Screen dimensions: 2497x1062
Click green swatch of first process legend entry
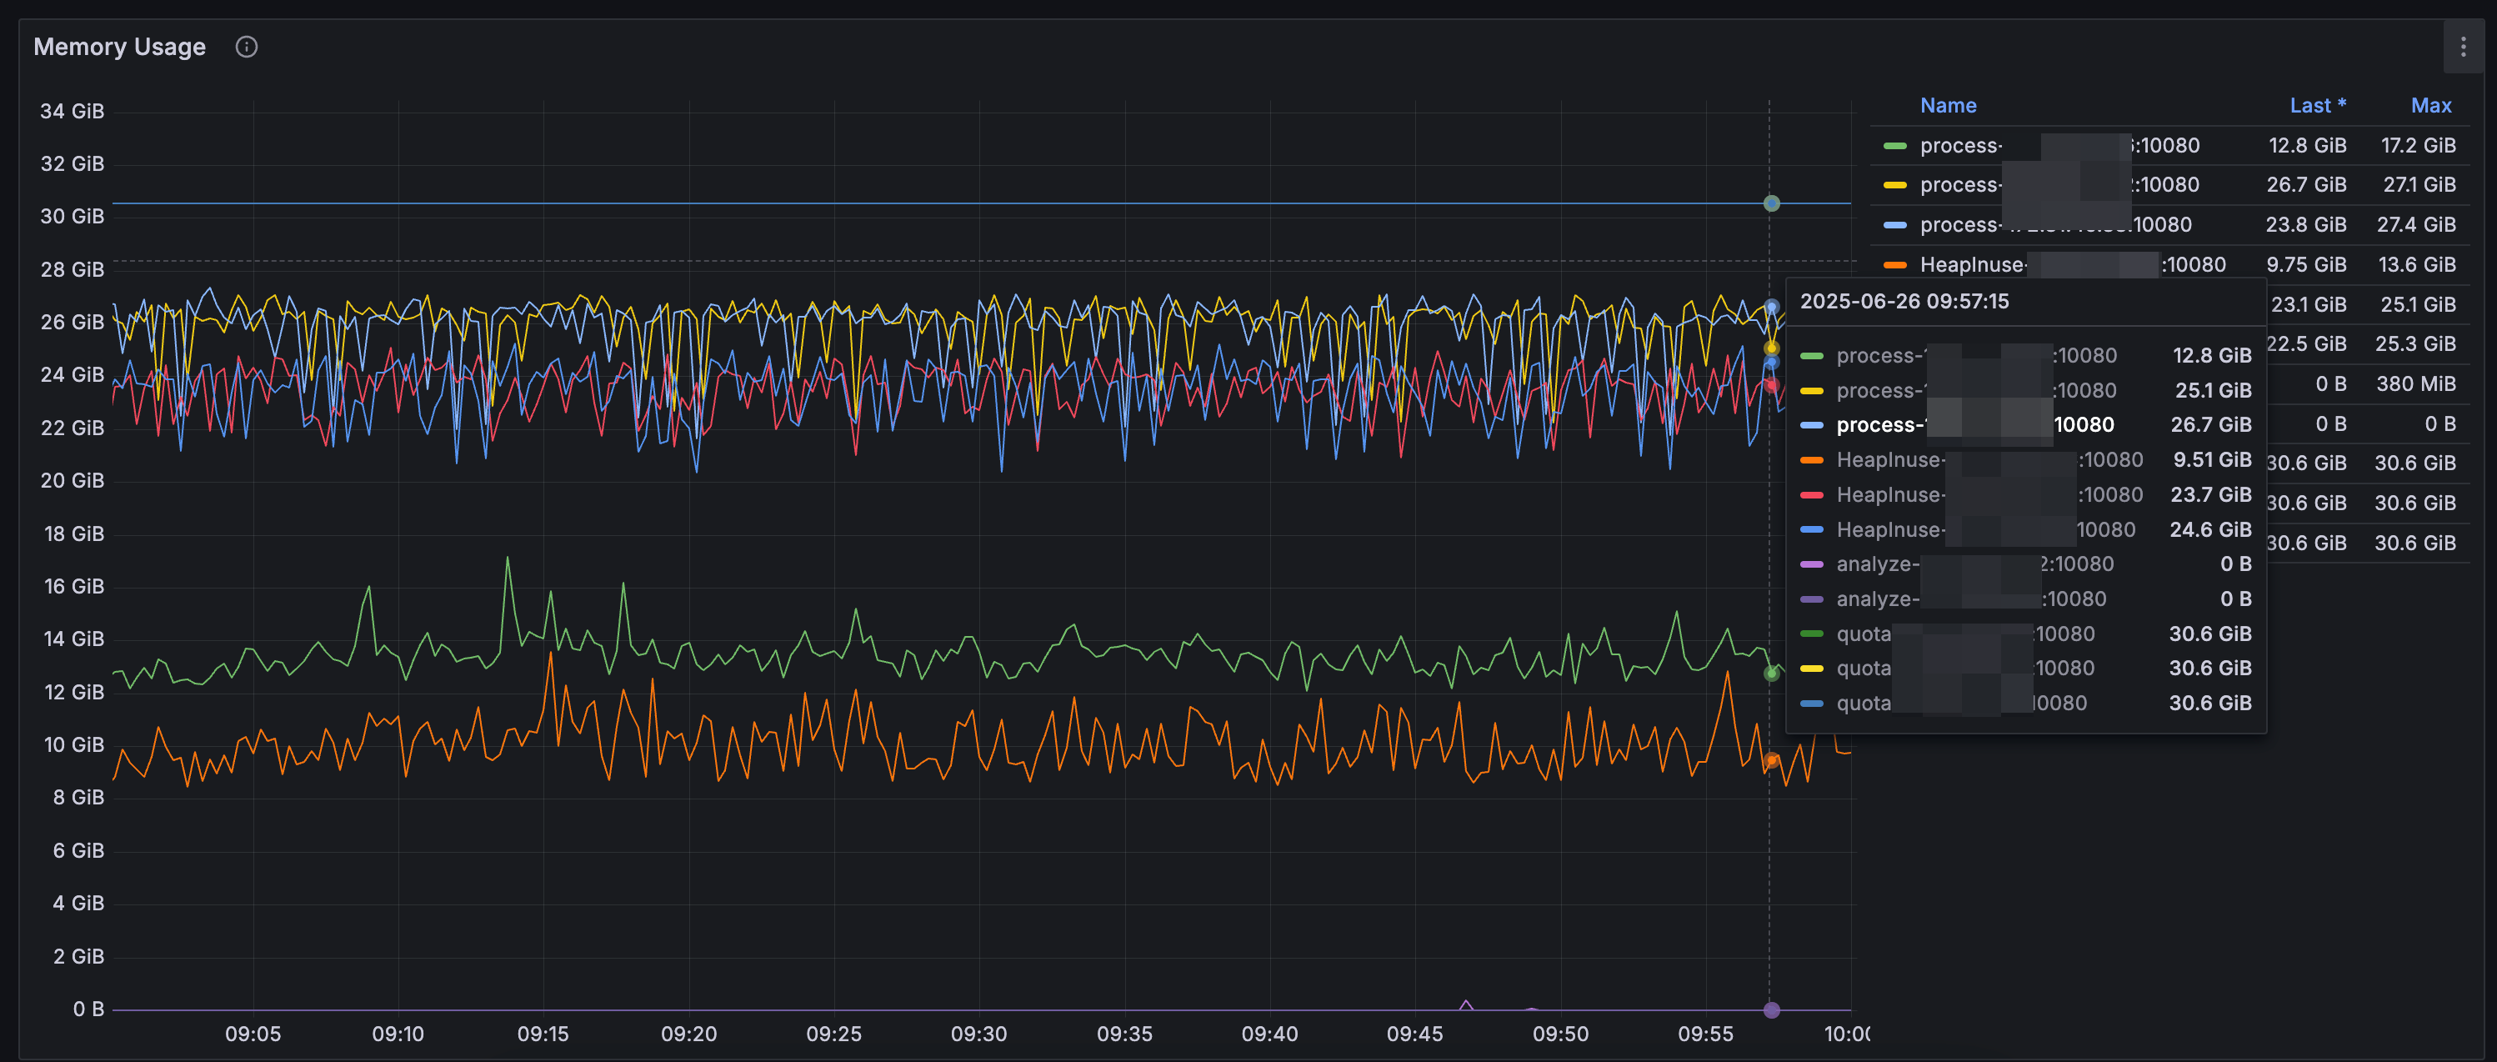point(1894,146)
